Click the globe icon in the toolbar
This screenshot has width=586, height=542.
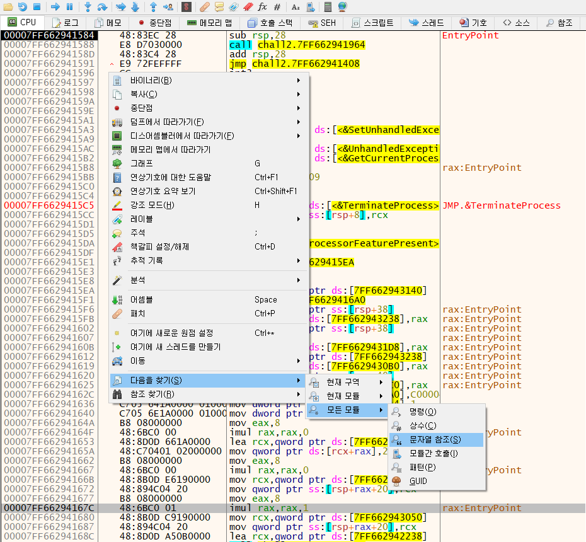pos(342,7)
